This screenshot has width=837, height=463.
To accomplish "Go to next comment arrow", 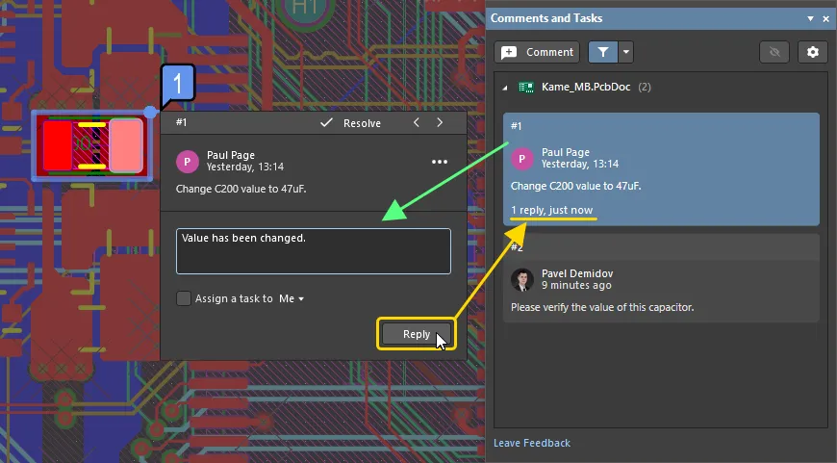I will [440, 123].
